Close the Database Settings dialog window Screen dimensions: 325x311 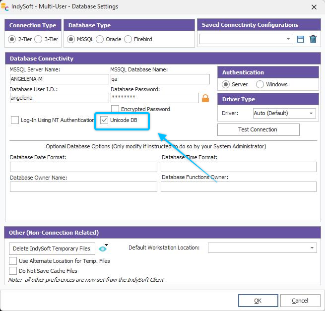[x=314, y=7]
